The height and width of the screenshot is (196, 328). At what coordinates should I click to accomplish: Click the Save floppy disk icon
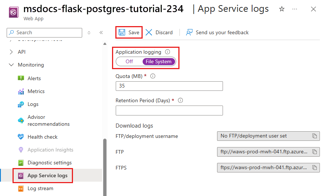(x=122, y=32)
